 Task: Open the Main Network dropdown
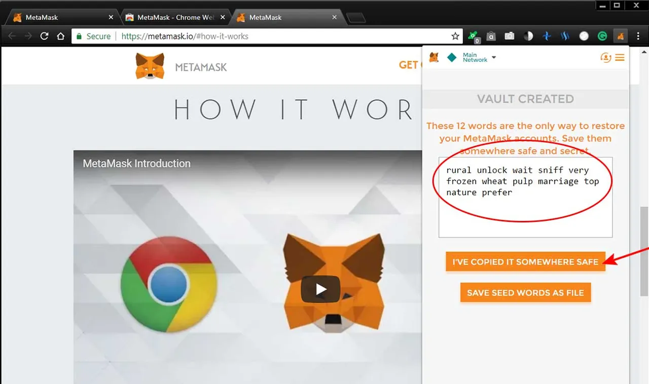[479, 57]
